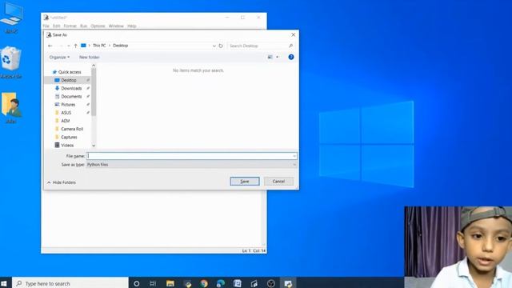Open Save as type Python files dropdown
The image size is (512, 288).
tap(191, 165)
